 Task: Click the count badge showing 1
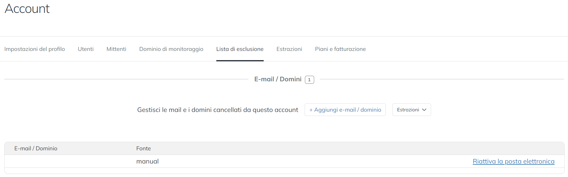pyautogui.click(x=309, y=80)
